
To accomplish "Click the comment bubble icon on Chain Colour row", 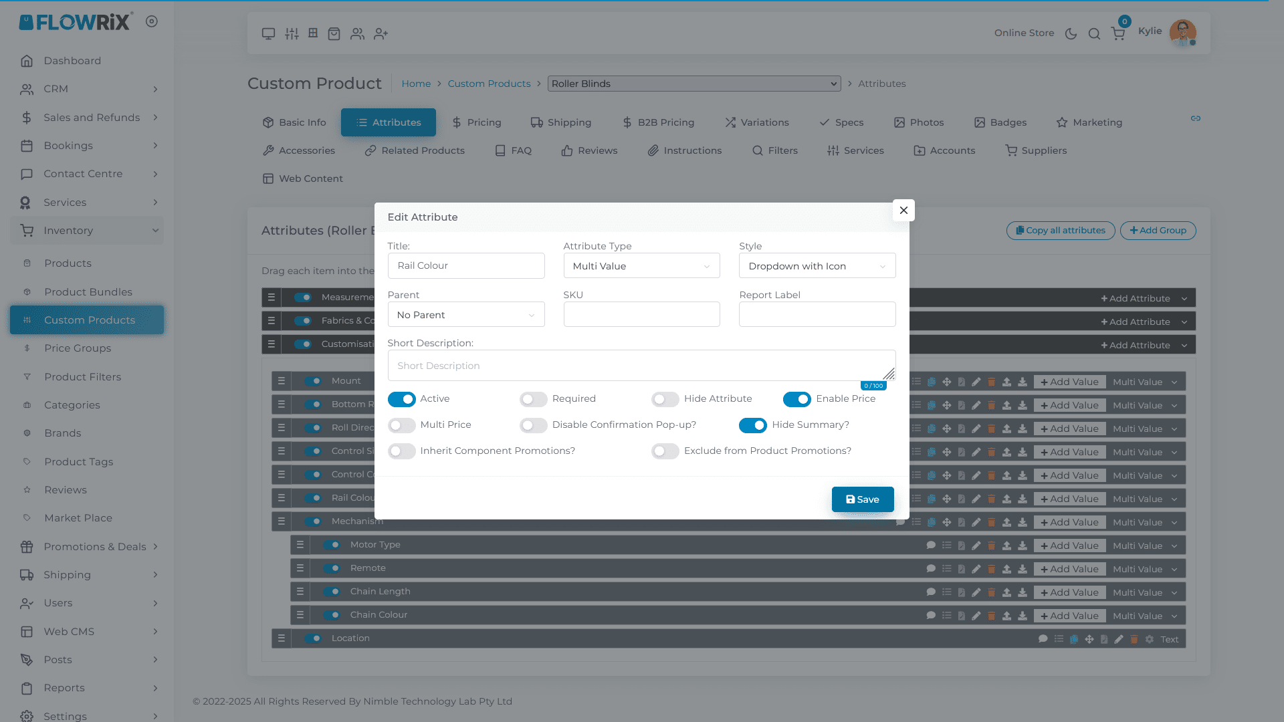I will (930, 615).
